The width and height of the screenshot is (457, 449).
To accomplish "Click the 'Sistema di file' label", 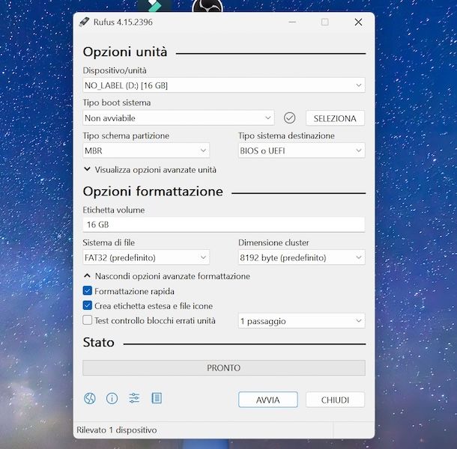I will pos(109,242).
